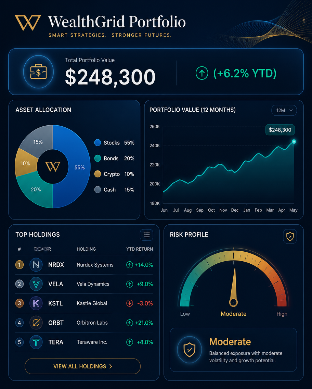The height and width of the screenshot is (389, 312).
Task: Click the +21.0% return value
Action: tap(144, 323)
